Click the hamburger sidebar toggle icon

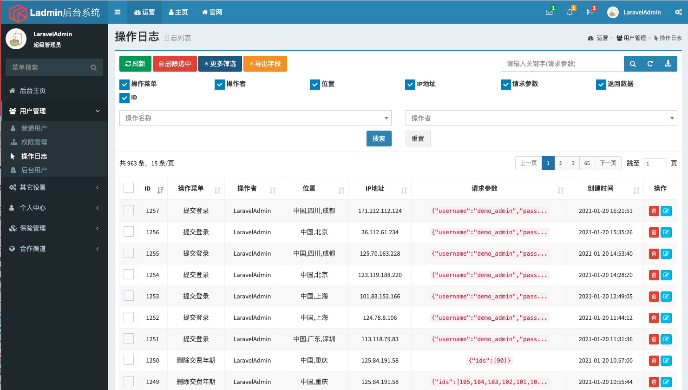tap(118, 12)
